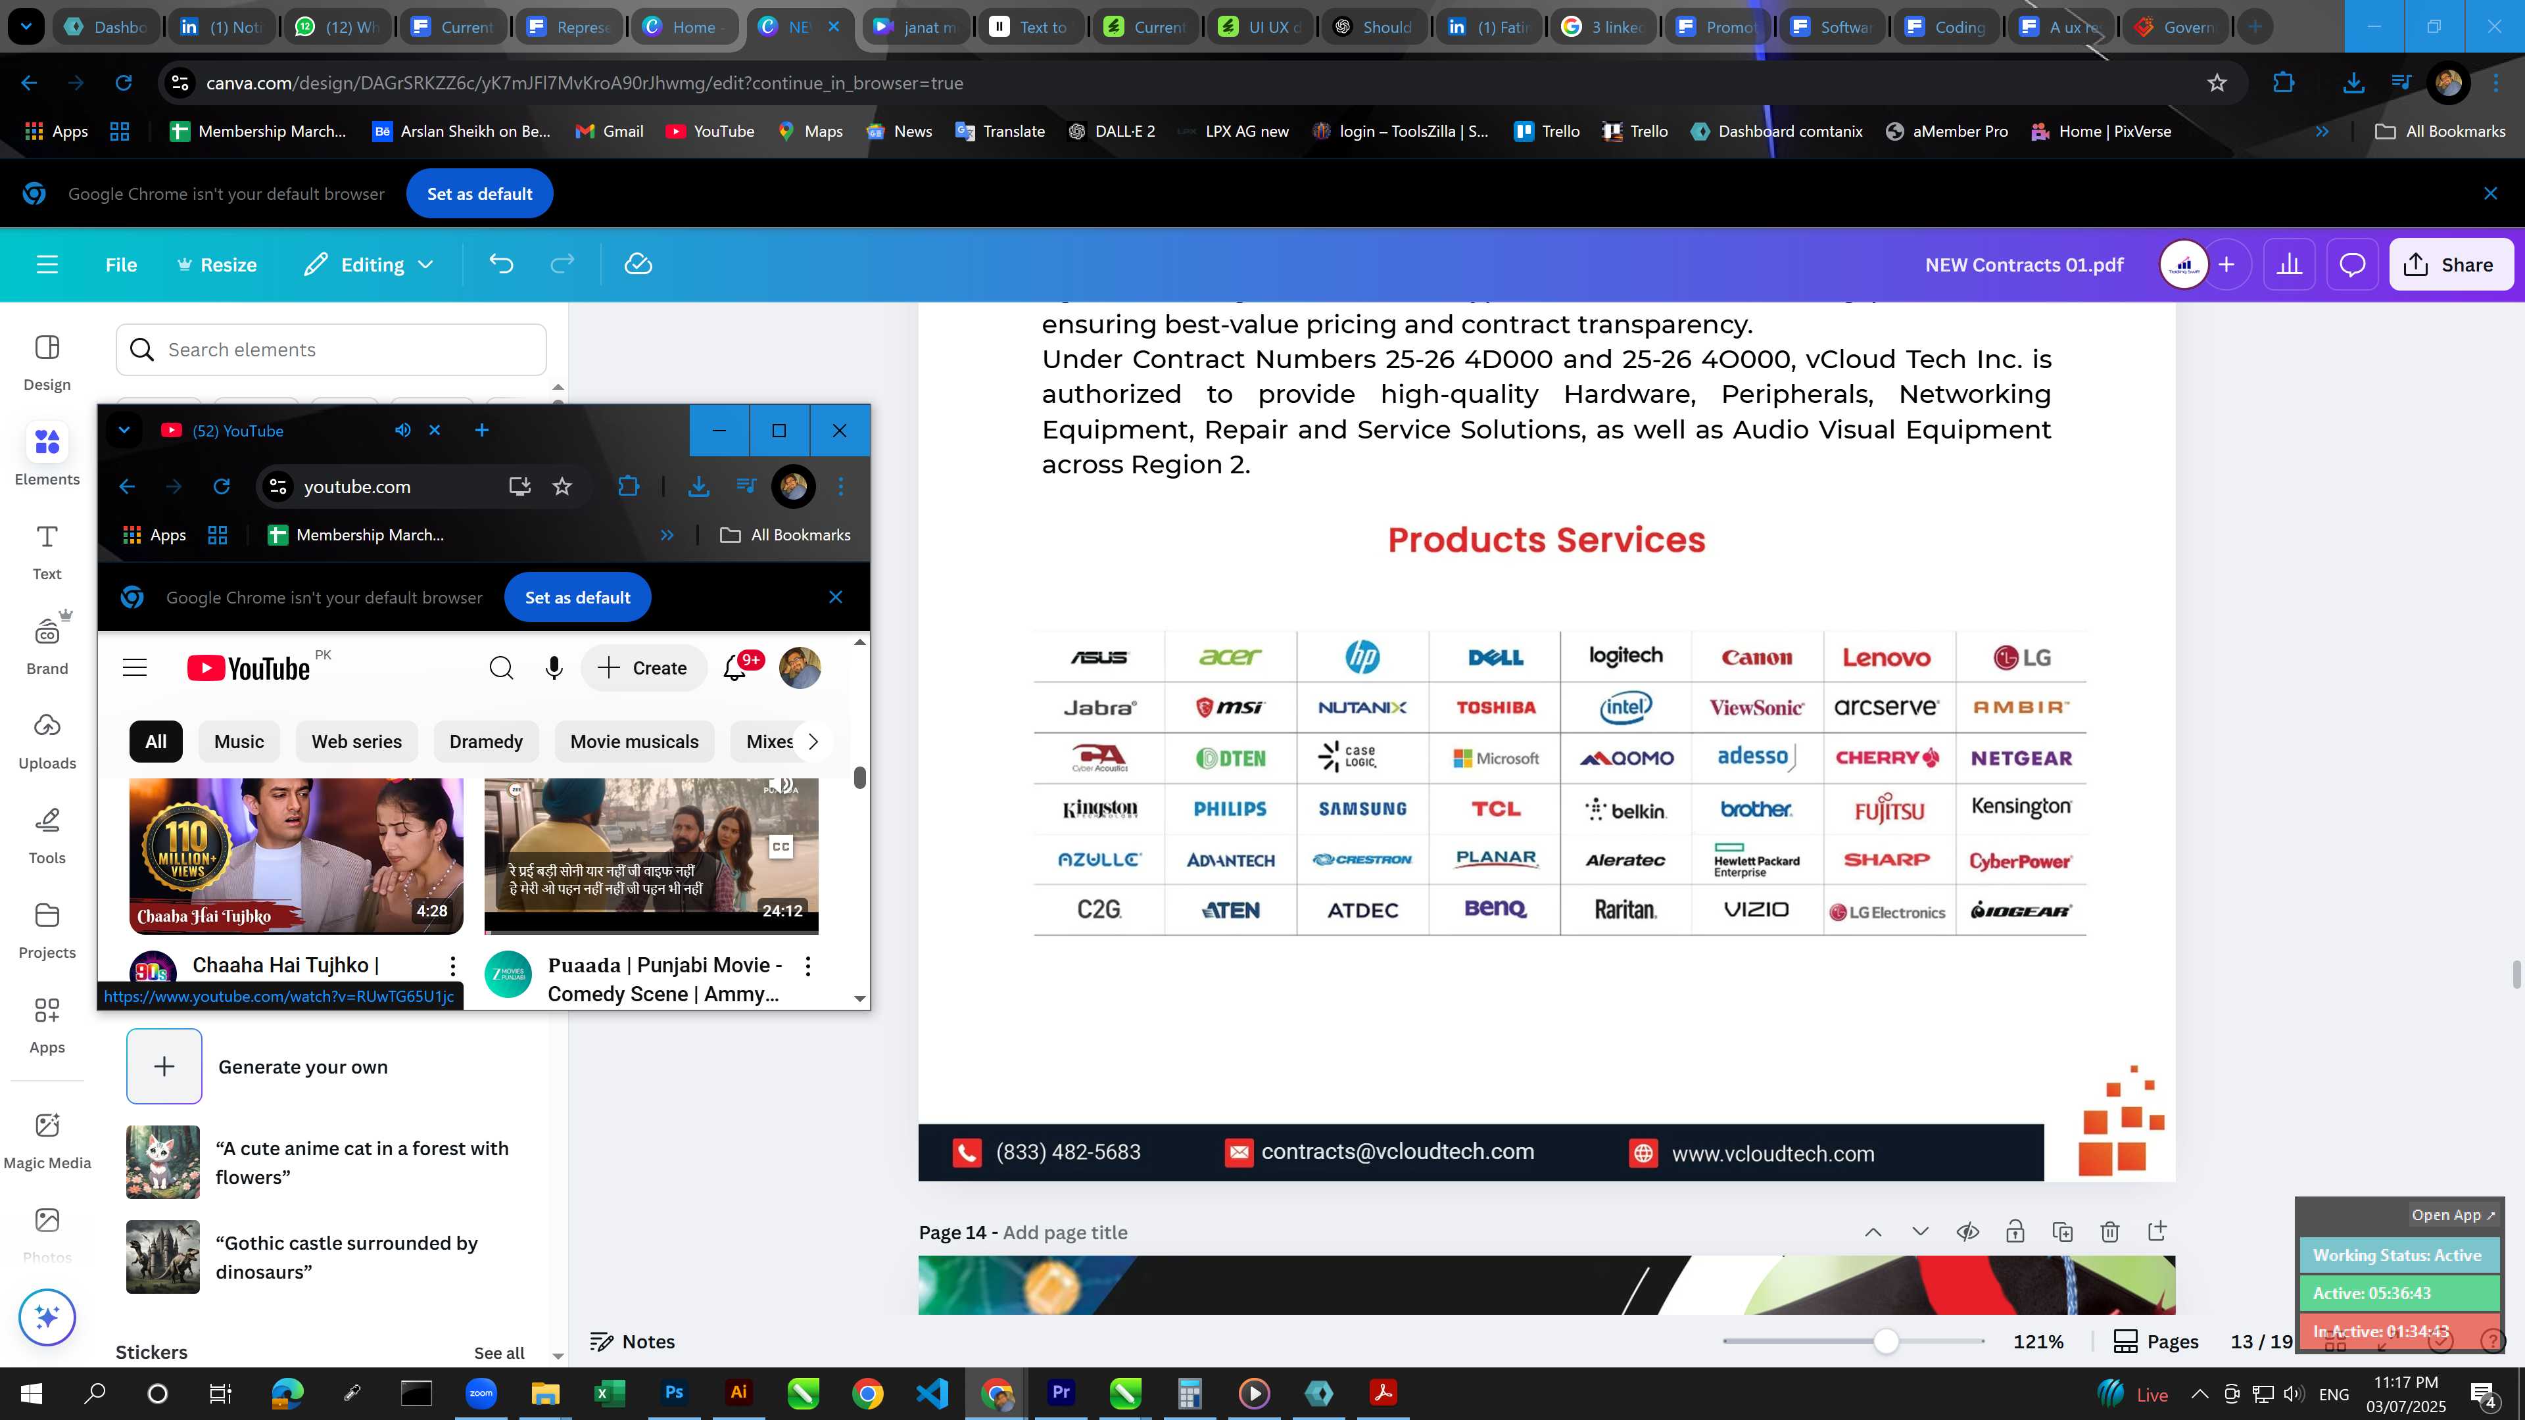This screenshot has width=2525, height=1420.
Task: Toggle captions CC on Puaada thumbnail
Action: [x=781, y=847]
